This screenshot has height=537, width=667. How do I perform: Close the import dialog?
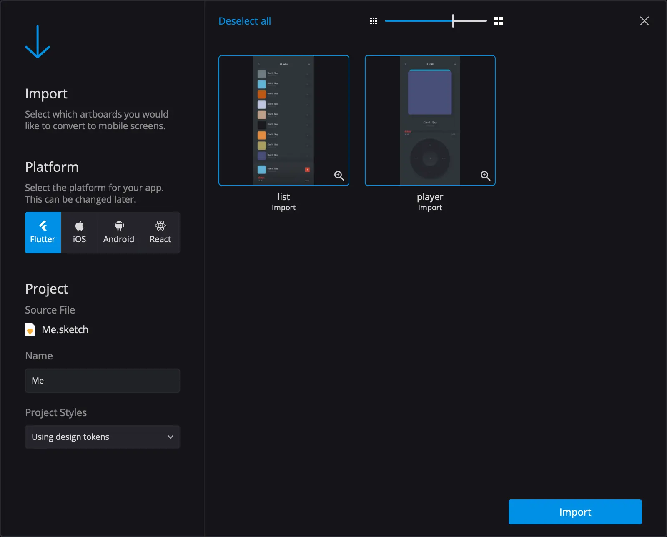(x=644, y=21)
